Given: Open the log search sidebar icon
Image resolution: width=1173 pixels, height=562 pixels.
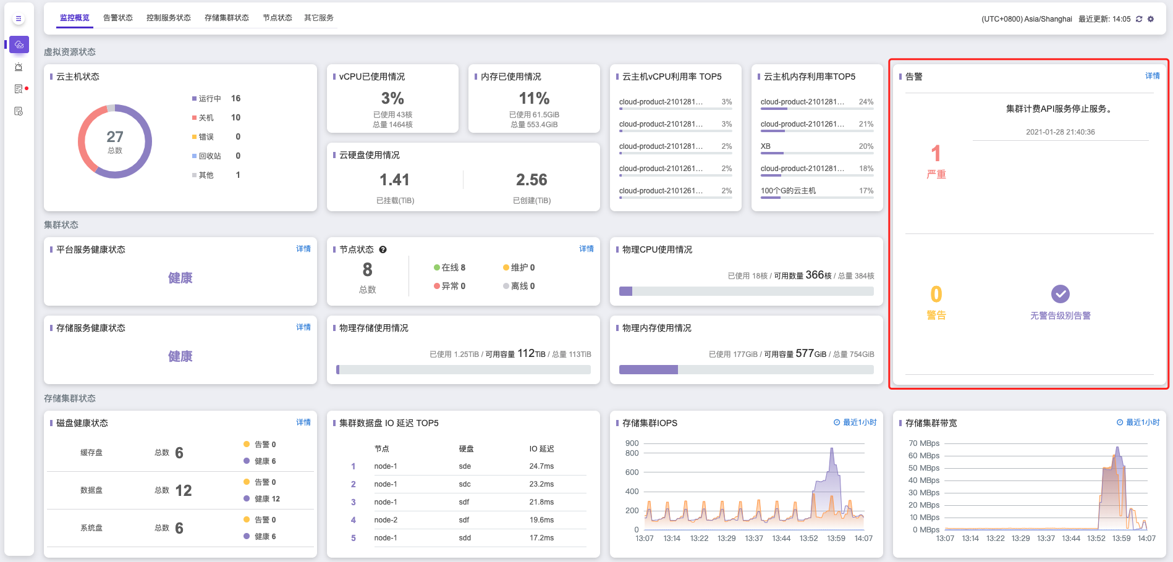Looking at the screenshot, I should [19, 89].
